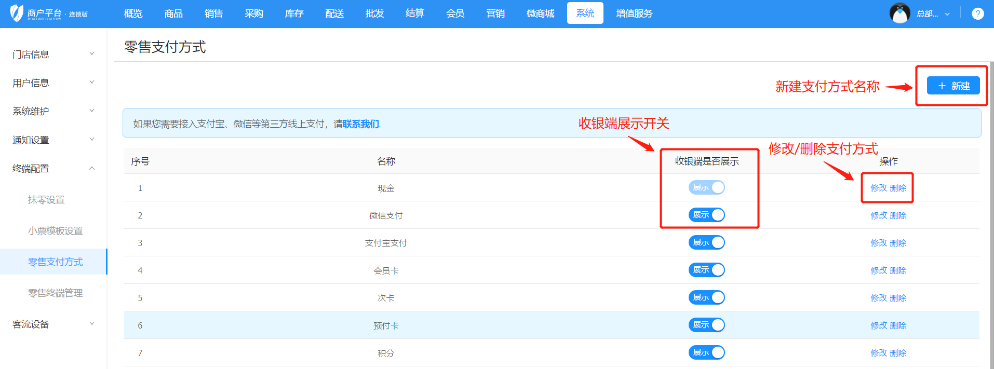Screen dimensions: 994x369
Task: Click the 新建 new payment method button
Action: (x=953, y=86)
